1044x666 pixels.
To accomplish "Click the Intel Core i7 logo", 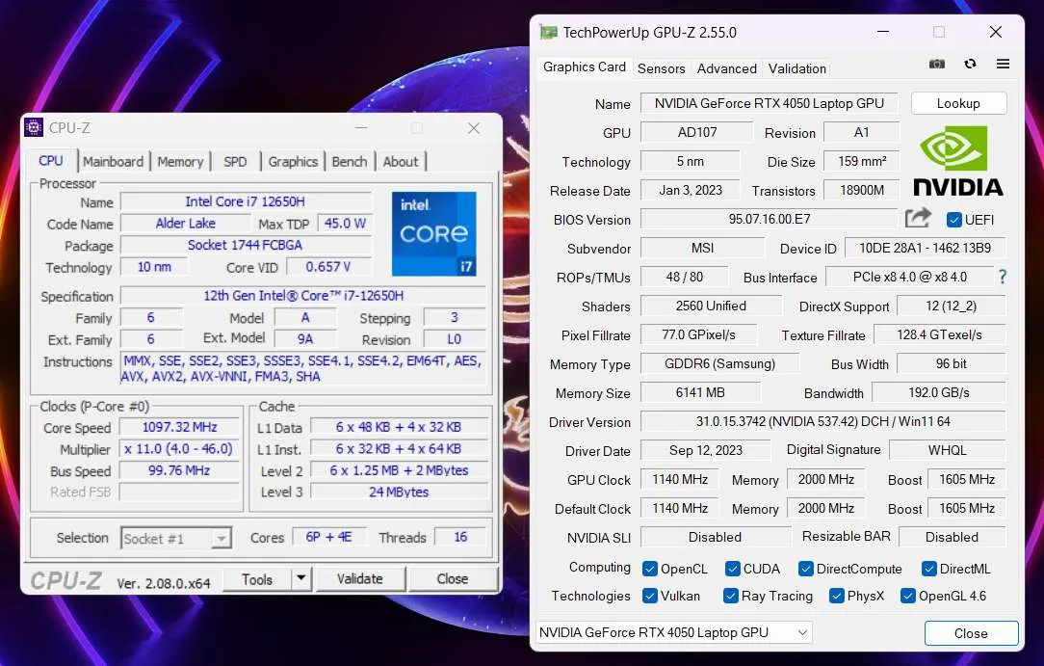I will click(434, 234).
